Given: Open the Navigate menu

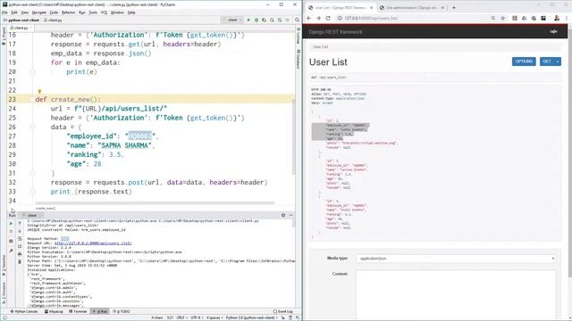Looking at the screenshot, I should (x=39, y=12).
